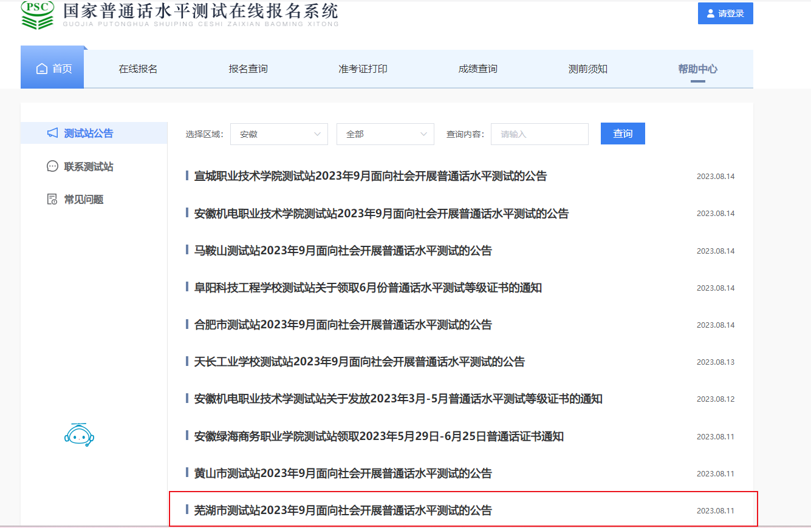Open the 帮助中心 tab
Image resolution: width=811 pixels, height=528 pixels.
pos(697,69)
